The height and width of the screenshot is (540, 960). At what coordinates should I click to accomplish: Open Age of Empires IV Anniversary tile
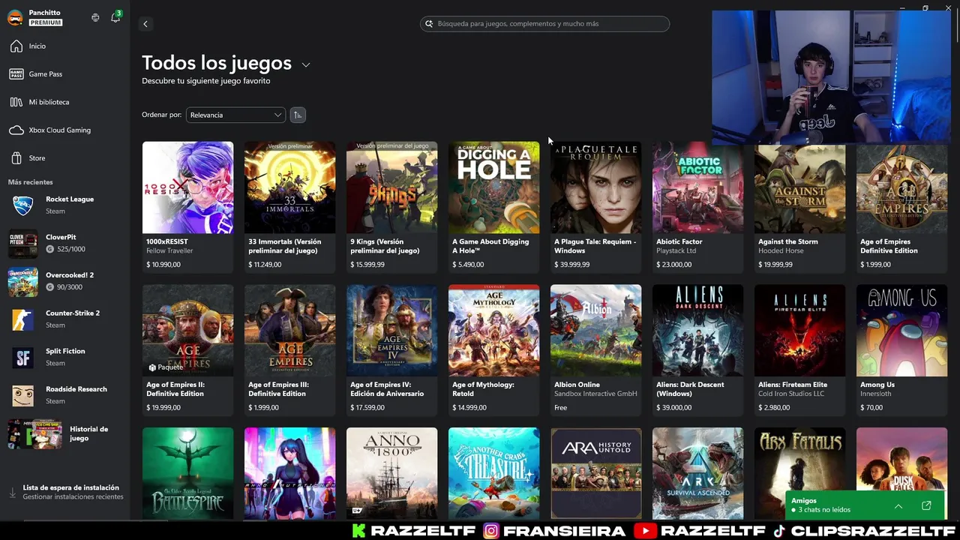coord(391,349)
